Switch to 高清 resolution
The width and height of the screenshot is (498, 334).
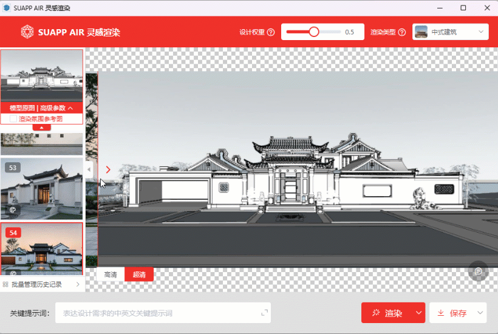(x=111, y=274)
